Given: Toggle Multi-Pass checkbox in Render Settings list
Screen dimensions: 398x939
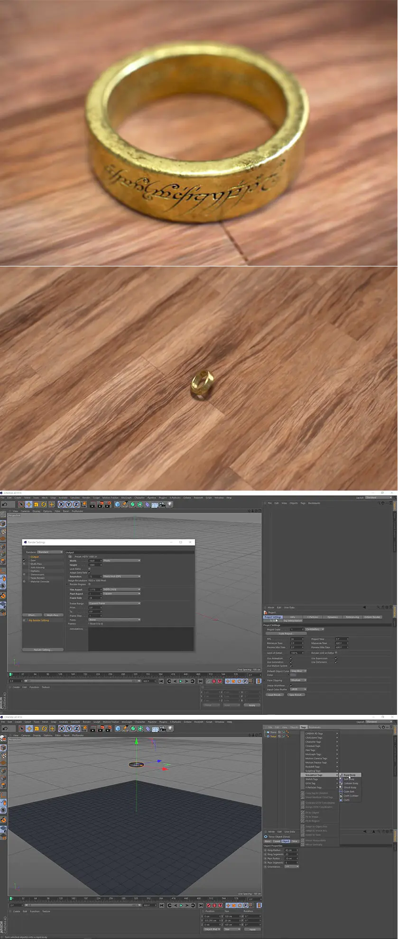Looking at the screenshot, I should (24, 564).
